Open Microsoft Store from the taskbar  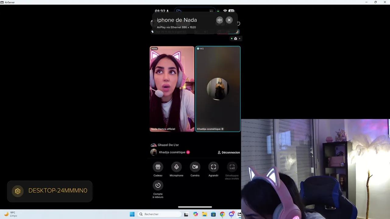coord(213,214)
